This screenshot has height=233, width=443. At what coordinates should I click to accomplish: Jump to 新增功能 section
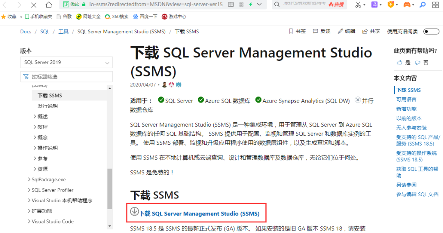(406, 109)
